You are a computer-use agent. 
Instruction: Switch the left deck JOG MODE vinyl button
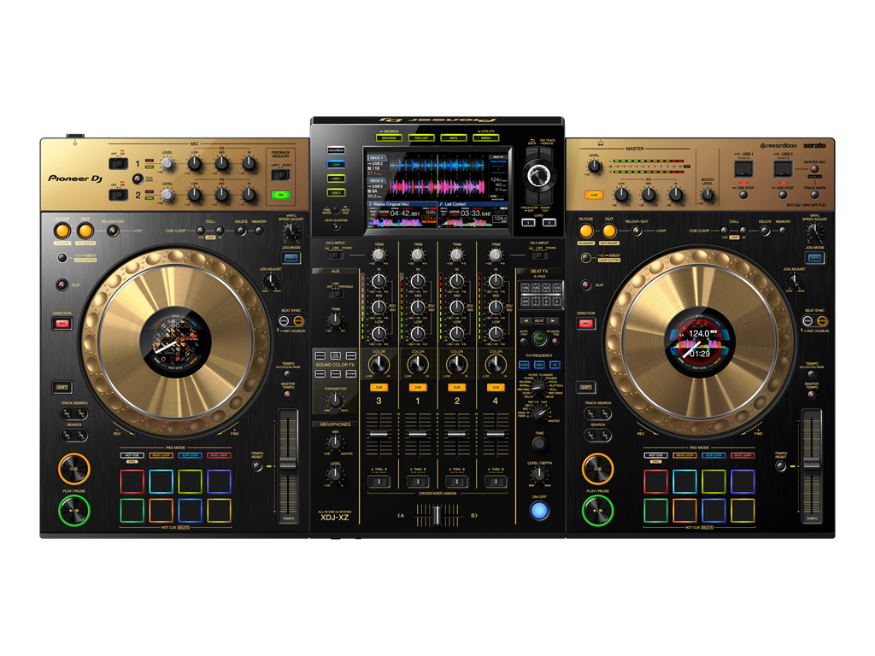[x=291, y=258]
